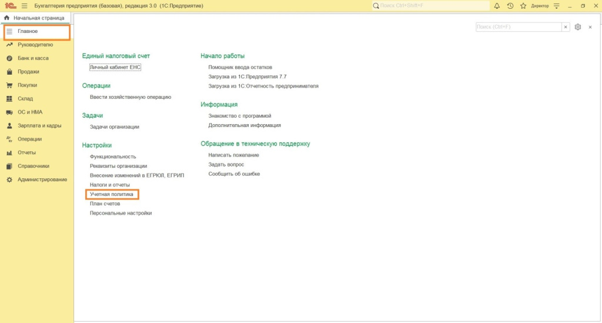The width and height of the screenshot is (602, 323).
Task: Open menu settings gear icon
Action: point(577,27)
